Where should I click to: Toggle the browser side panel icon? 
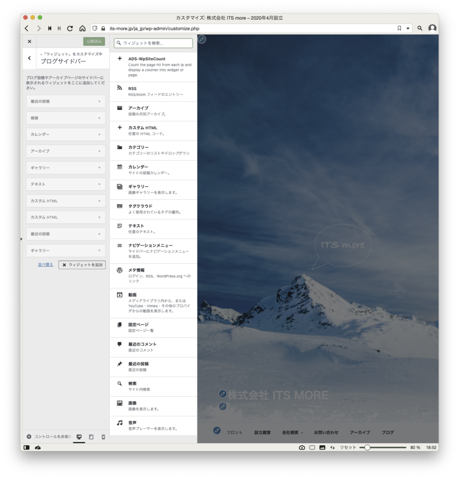(x=27, y=447)
